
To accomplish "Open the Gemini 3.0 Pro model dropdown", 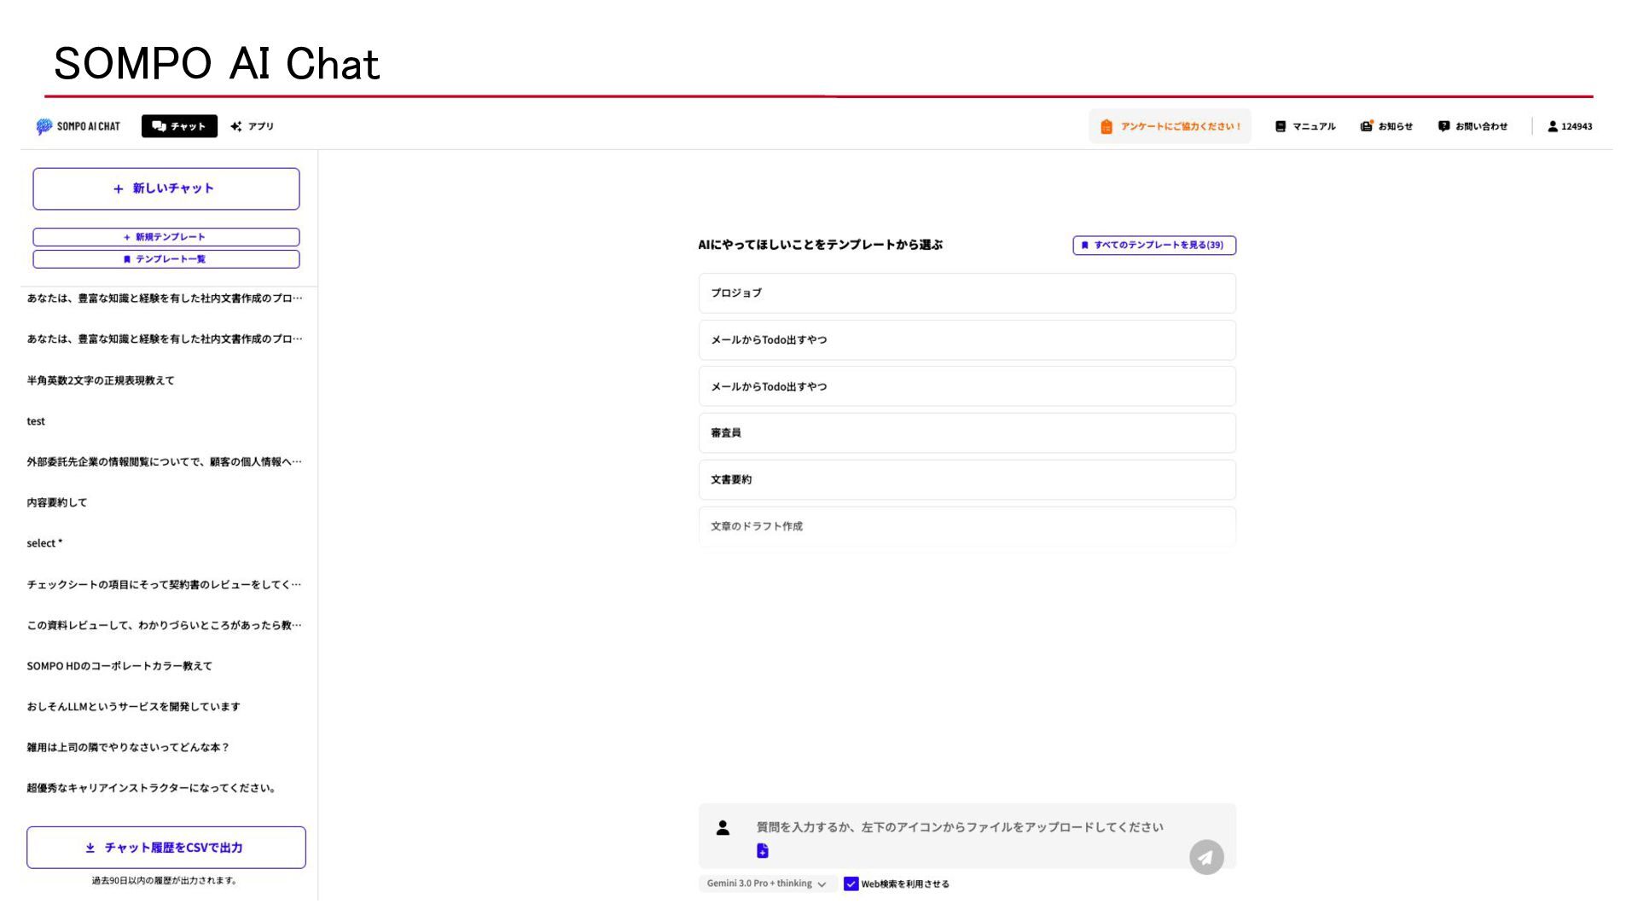I will [x=766, y=883].
